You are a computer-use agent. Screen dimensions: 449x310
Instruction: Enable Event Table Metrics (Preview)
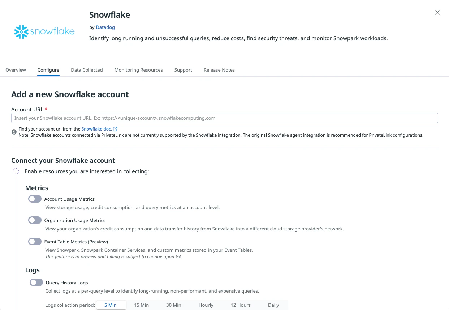pos(35,242)
